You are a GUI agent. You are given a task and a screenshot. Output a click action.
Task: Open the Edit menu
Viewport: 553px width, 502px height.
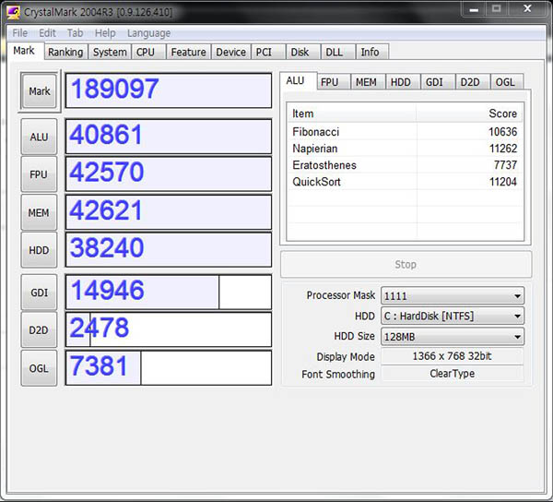(47, 33)
